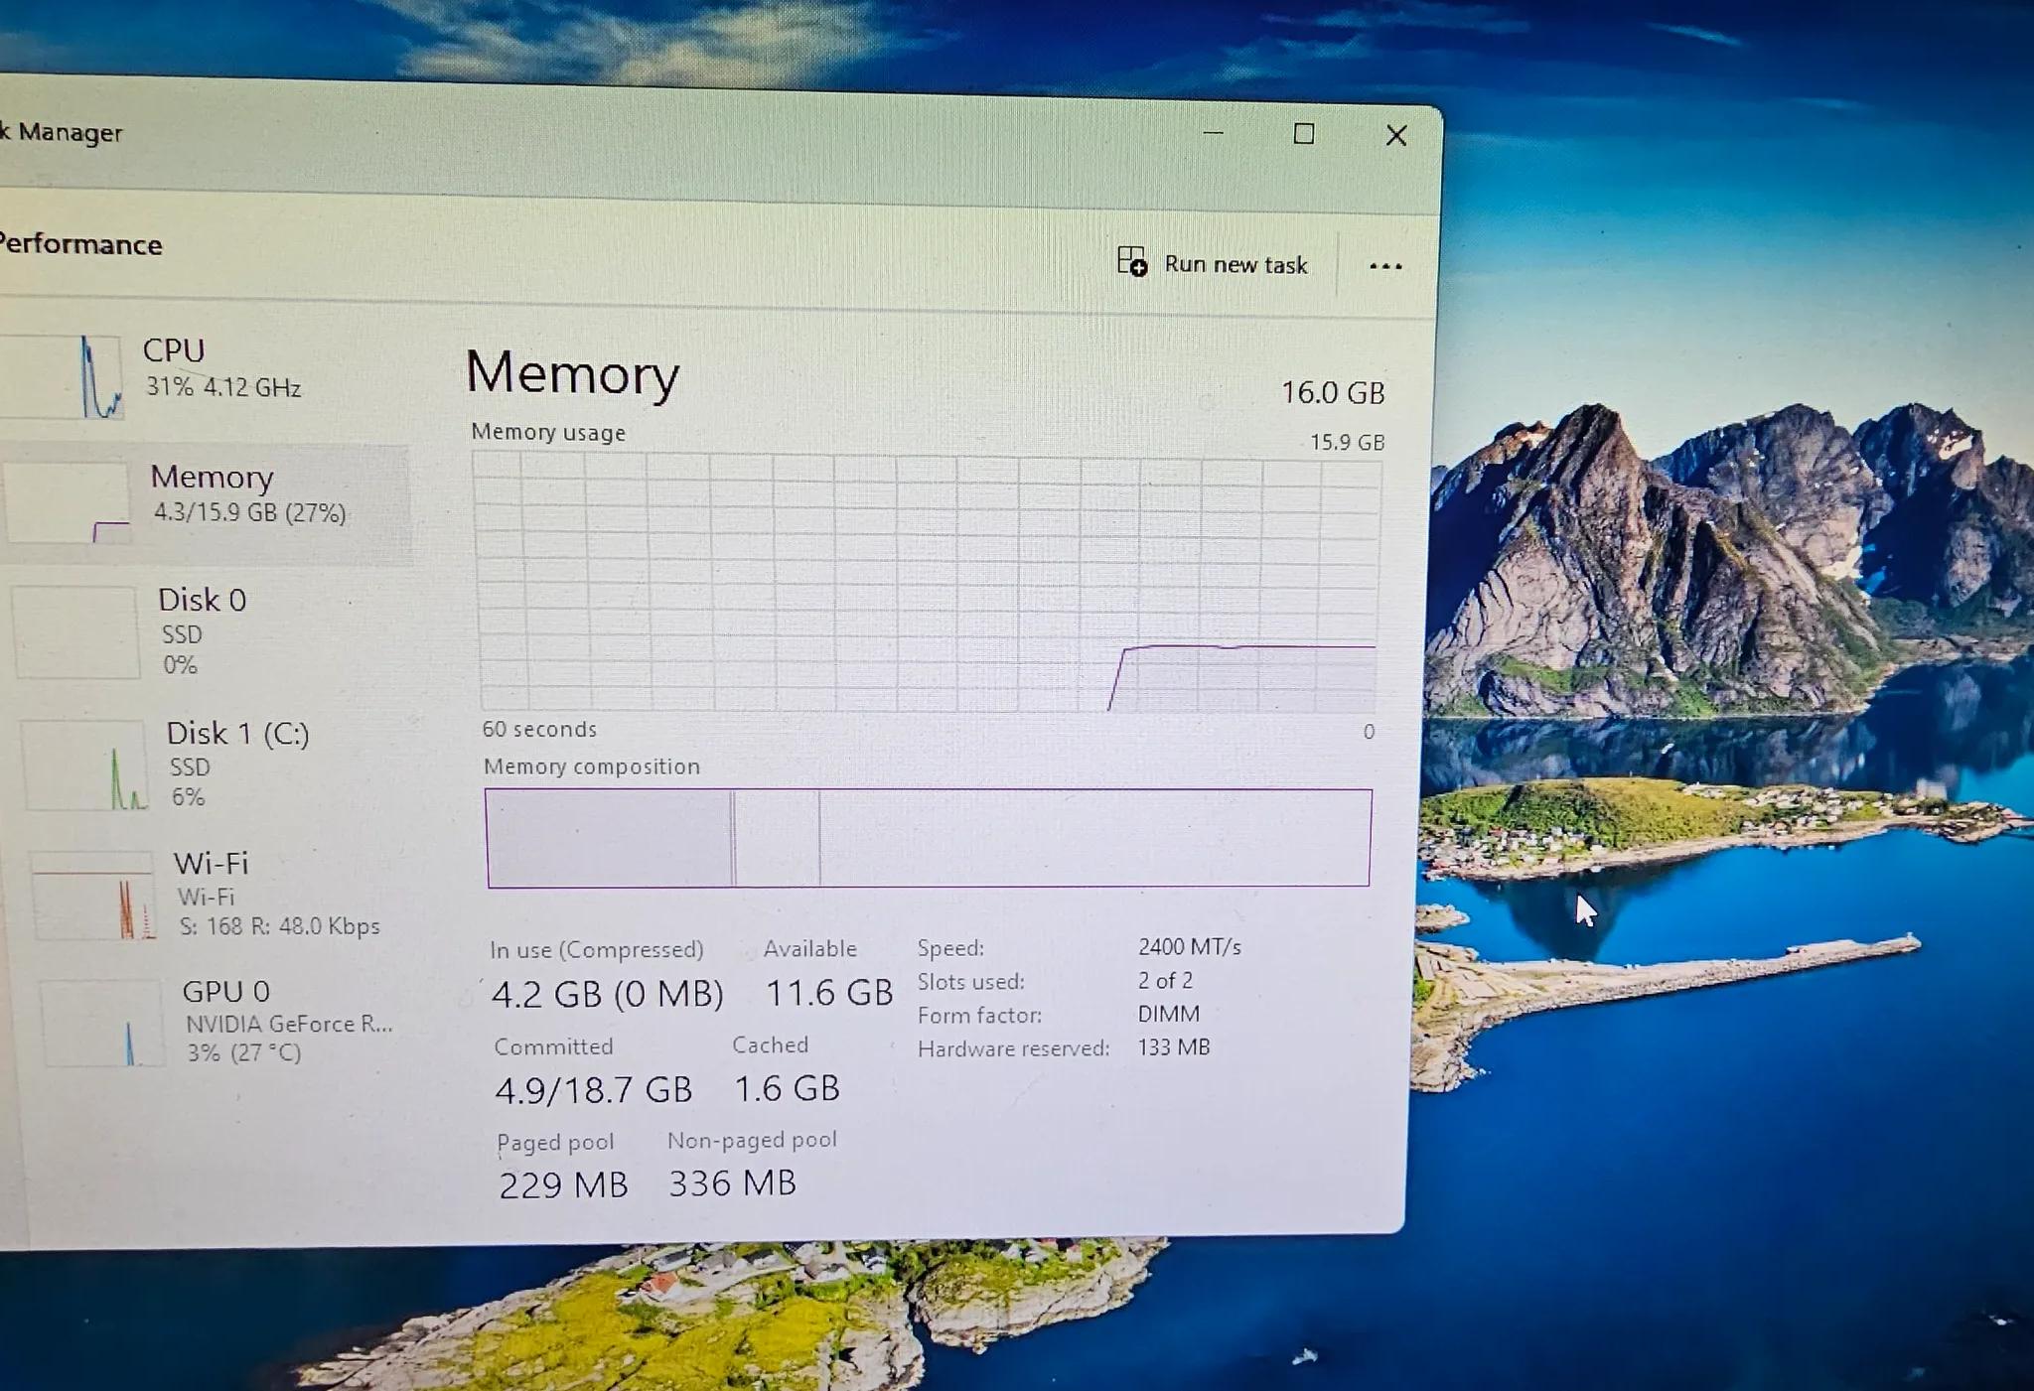Click the 'Available' label

810,949
